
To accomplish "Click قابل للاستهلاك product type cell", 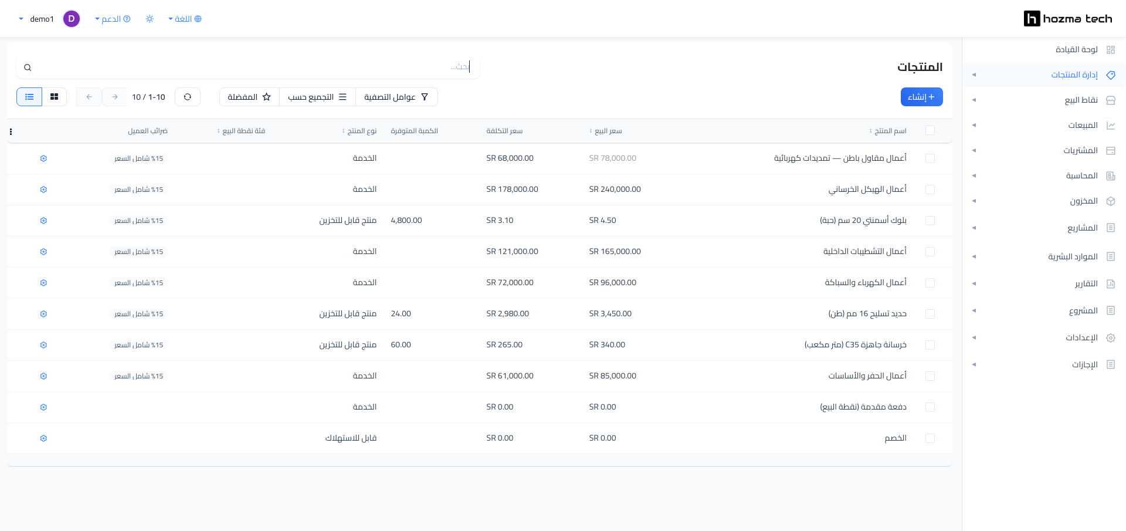I will (351, 438).
